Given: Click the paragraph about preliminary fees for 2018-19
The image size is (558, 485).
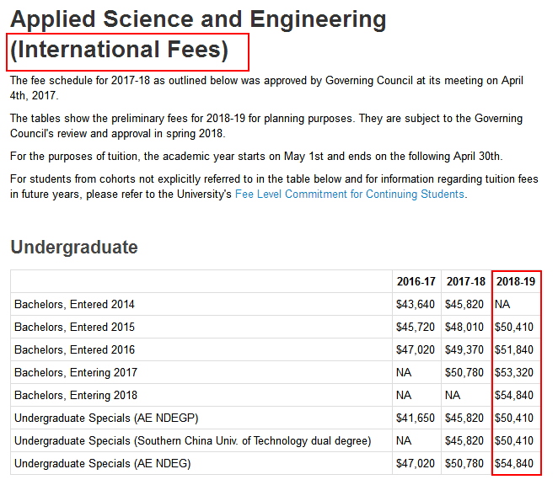Looking at the screenshot, I should (x=266, y=125).
